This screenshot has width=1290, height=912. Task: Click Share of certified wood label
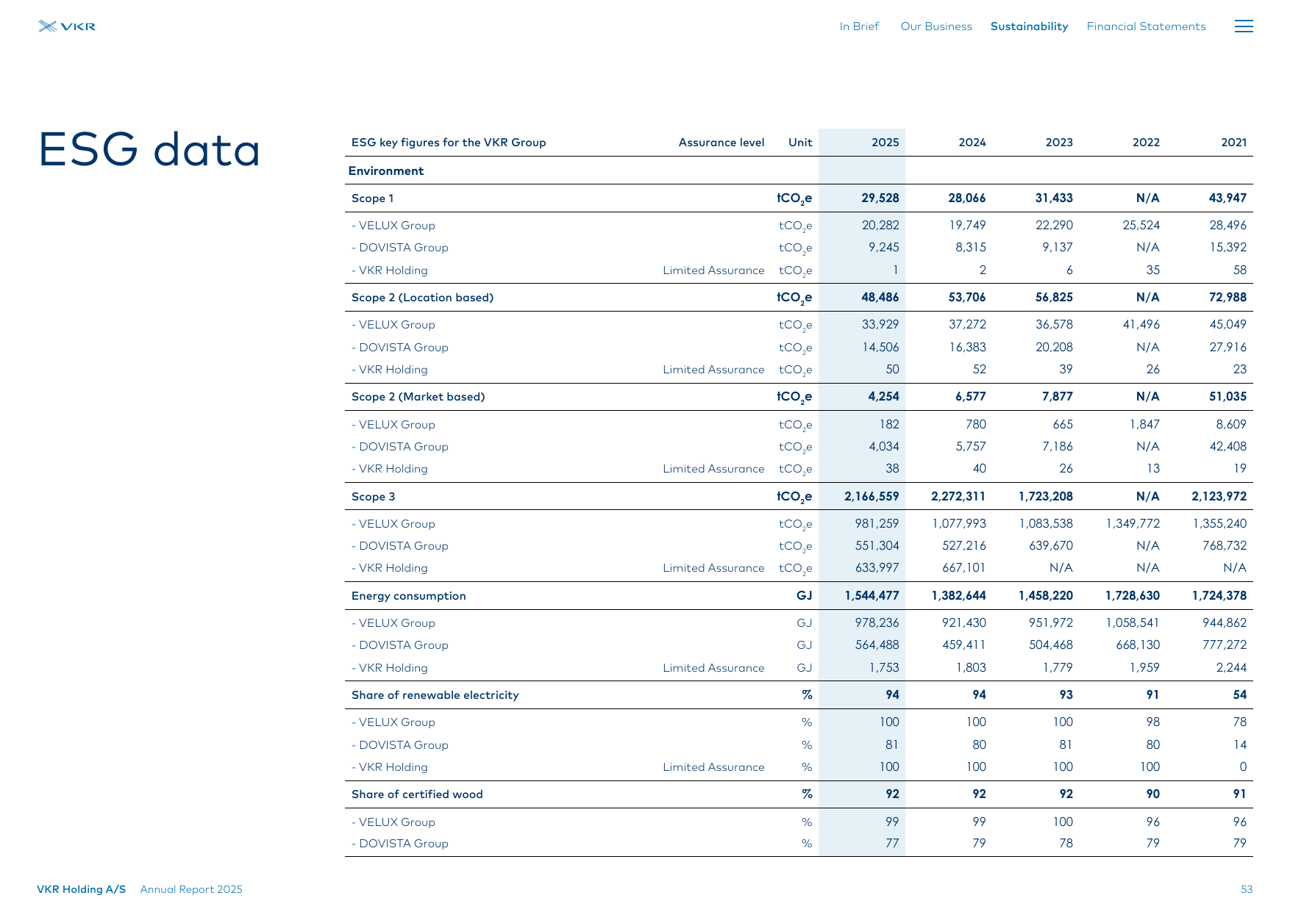(417, 794)
